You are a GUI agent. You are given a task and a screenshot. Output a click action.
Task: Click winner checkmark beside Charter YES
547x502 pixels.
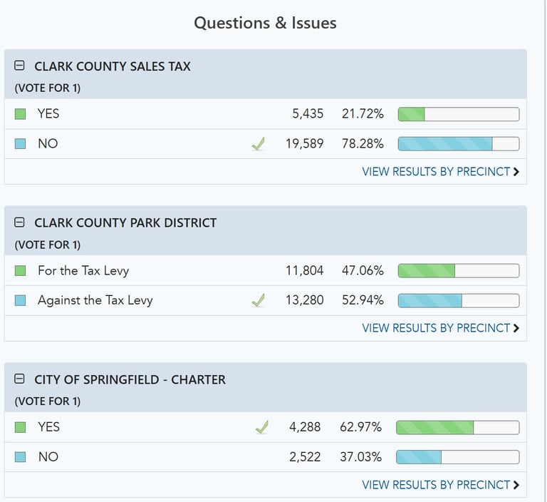point(262,427)
